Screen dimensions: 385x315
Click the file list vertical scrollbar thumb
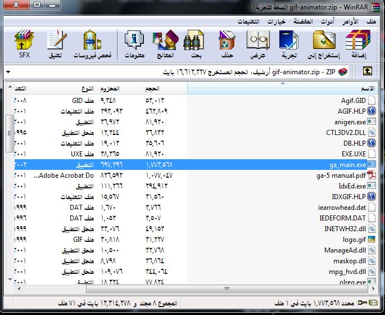(8, 133)
